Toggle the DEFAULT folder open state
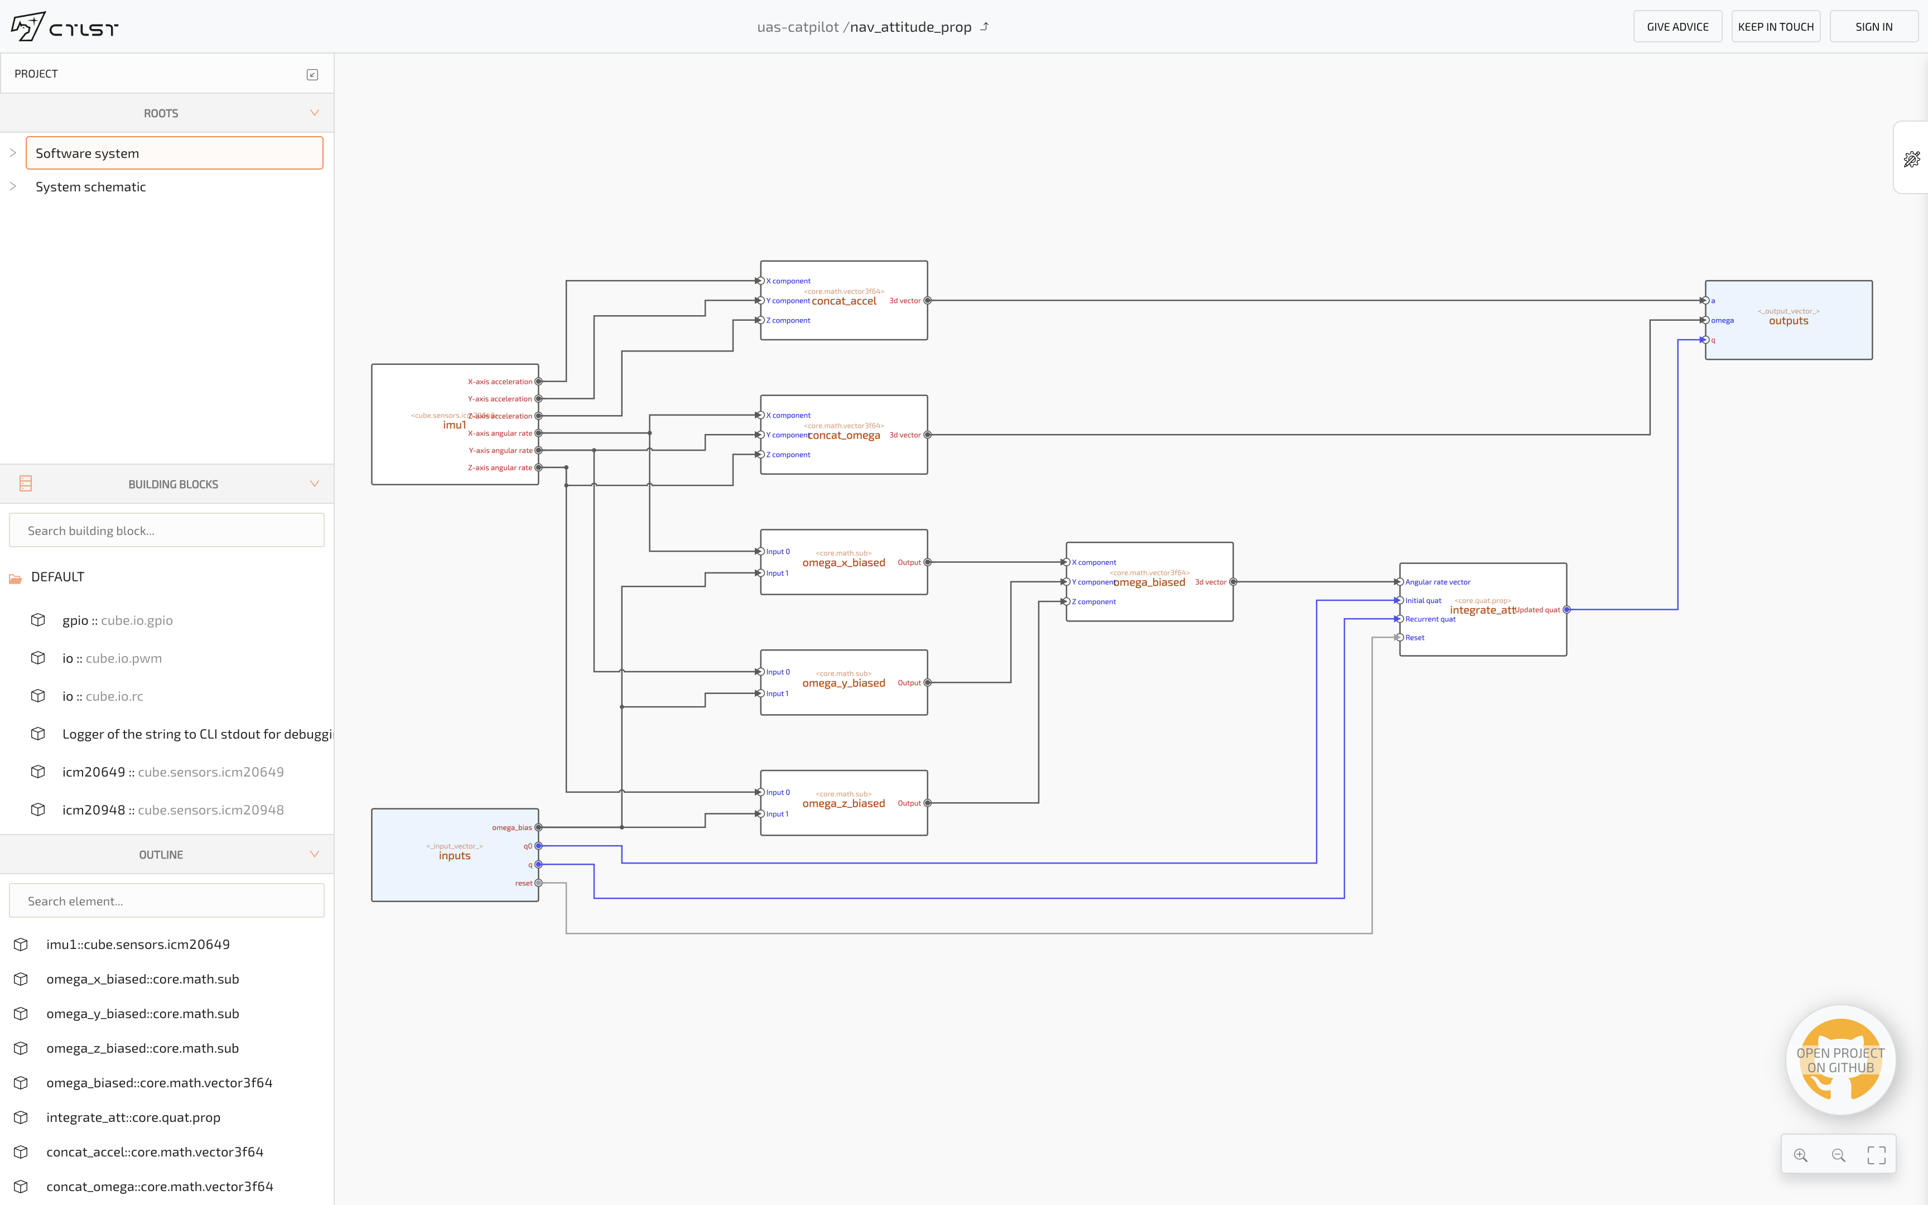 pos(15,578)
